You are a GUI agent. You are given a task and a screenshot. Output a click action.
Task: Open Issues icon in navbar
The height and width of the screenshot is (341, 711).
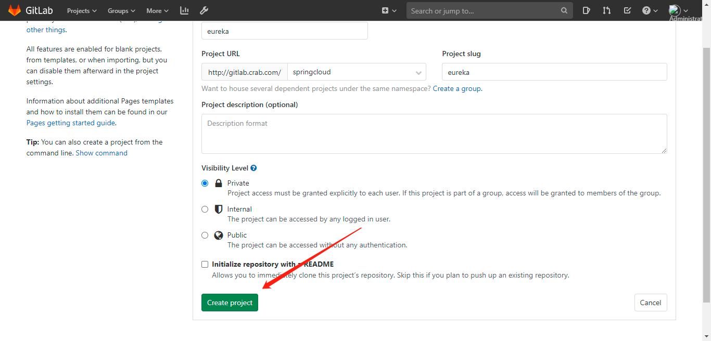(x=587, y=10)
